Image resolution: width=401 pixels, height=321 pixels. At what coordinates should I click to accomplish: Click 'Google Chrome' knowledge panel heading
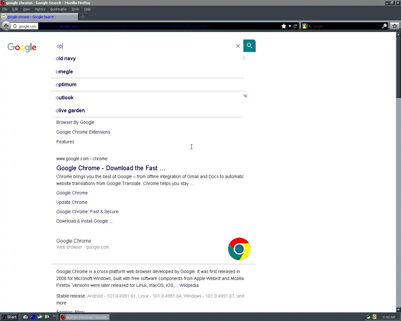(74, 241)
